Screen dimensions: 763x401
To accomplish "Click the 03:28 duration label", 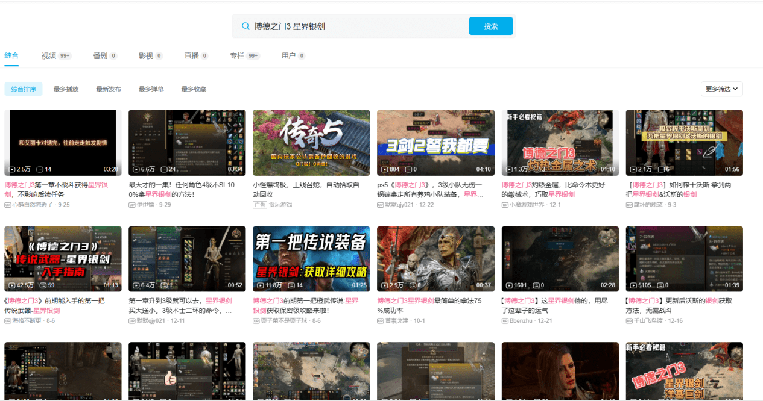I will 110,169.
